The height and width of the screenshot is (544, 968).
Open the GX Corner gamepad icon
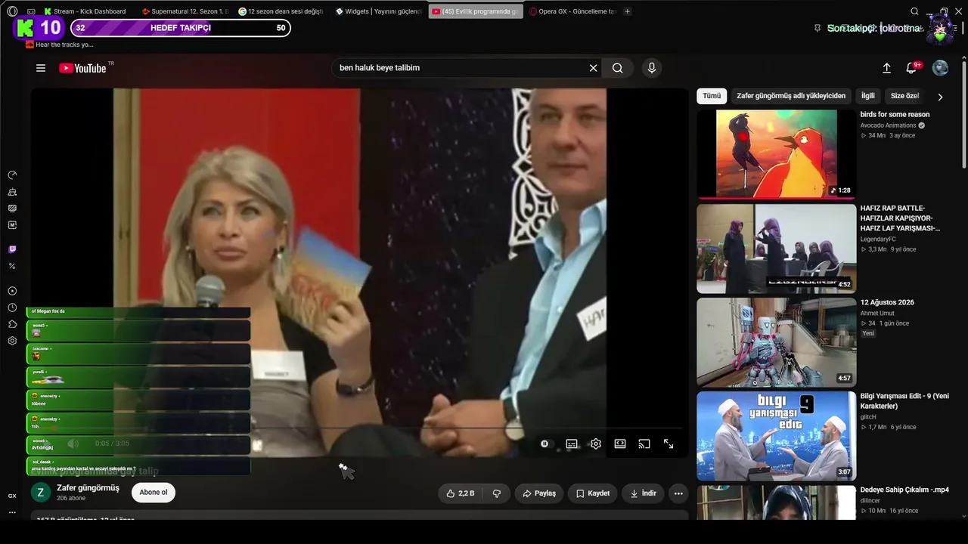31,11
